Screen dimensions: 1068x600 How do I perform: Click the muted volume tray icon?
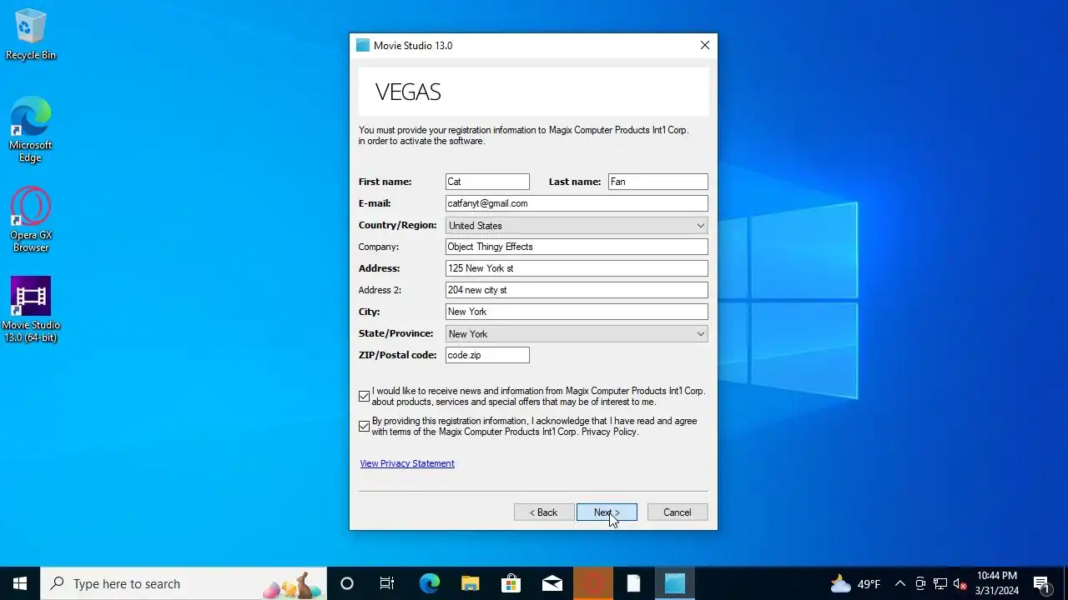pyautogui.click(x=960, y=583)
